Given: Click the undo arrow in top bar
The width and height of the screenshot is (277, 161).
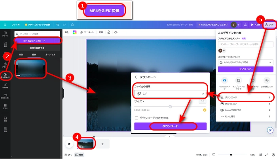Looking at the screenshot, I should click(x=58, y=25).
